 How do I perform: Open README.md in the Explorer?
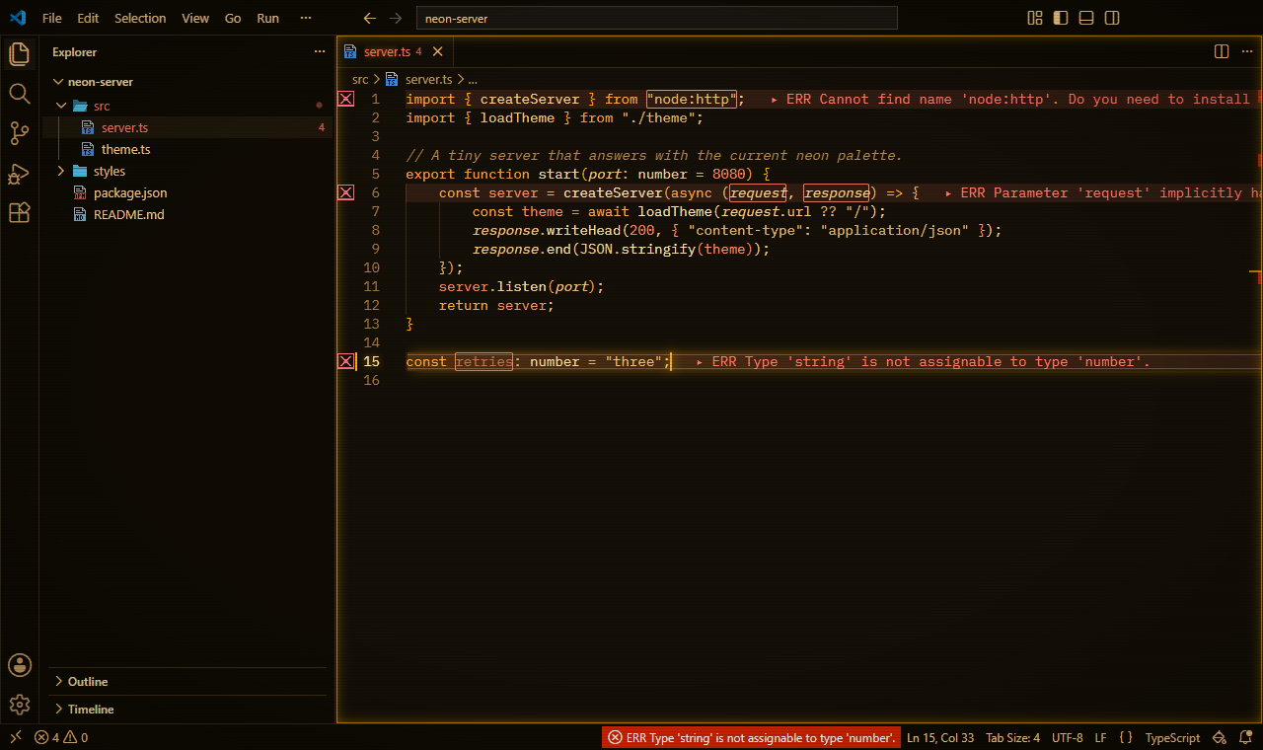187,214
